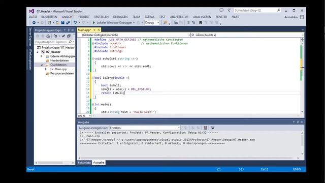This screenshot has width=325, height=183.
Task: Open the ERSTELLEN menu
Action: [x=102, y=17]
